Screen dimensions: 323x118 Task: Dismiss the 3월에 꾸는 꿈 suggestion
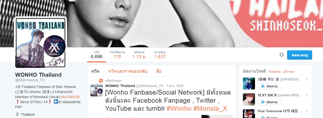tap(307, 80)
